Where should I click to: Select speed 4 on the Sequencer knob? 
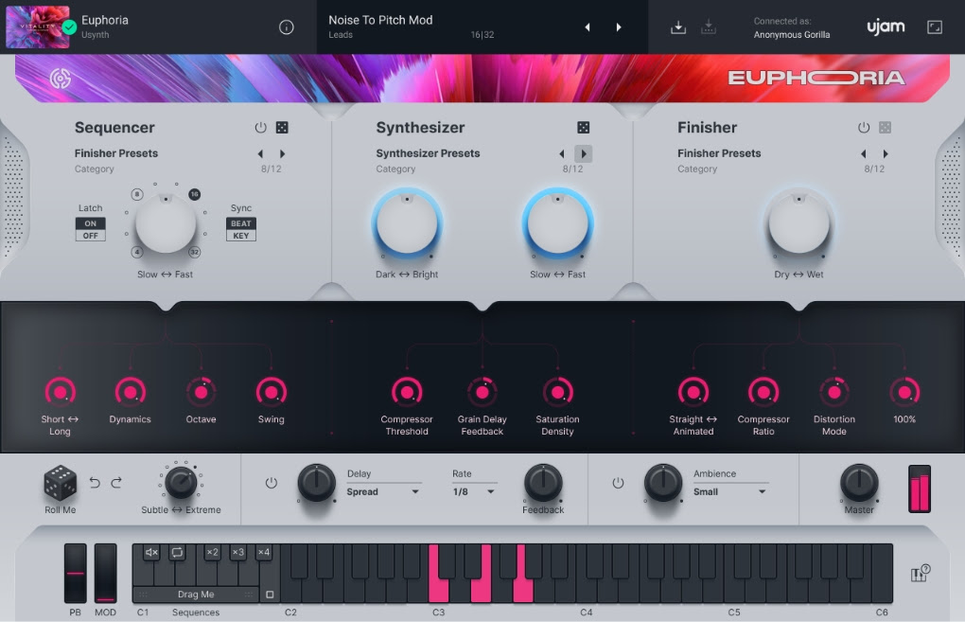[137, 252]
